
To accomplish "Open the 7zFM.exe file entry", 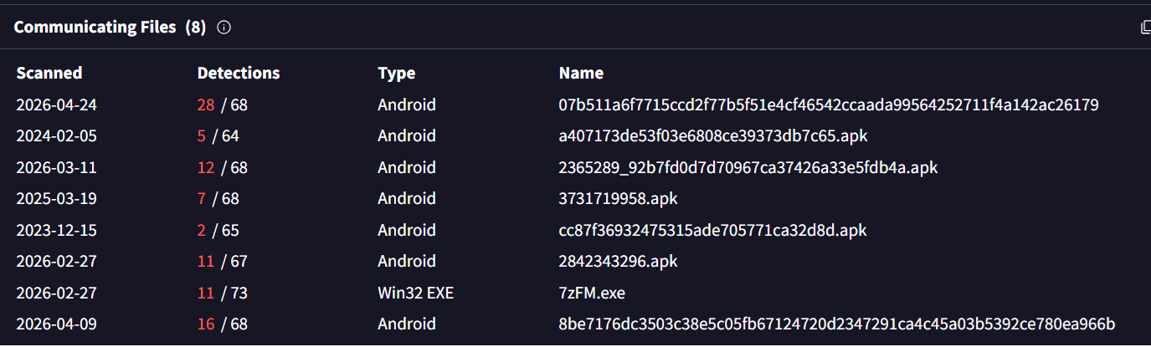I will 592,293.
